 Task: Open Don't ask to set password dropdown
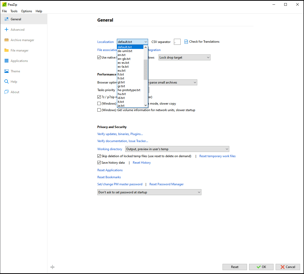point(149,192)
